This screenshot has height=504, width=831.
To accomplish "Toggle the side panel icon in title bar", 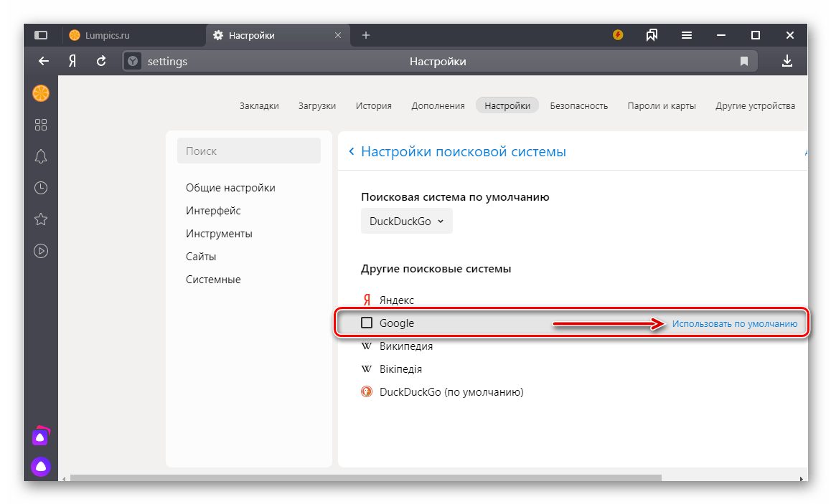I will [x=41, y=35].
